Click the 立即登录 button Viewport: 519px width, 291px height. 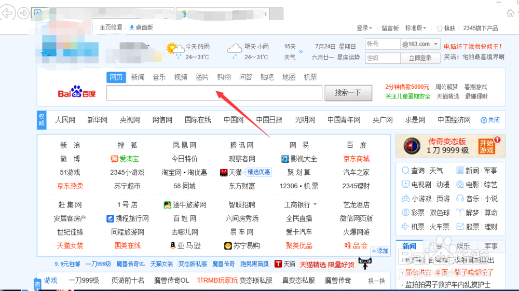coord(420,58)
